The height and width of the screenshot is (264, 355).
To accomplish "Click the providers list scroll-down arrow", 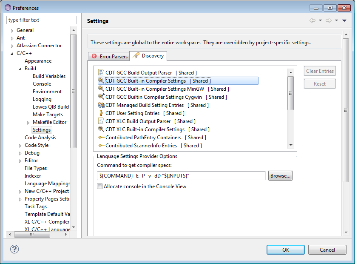I will [x=291, y=145].
